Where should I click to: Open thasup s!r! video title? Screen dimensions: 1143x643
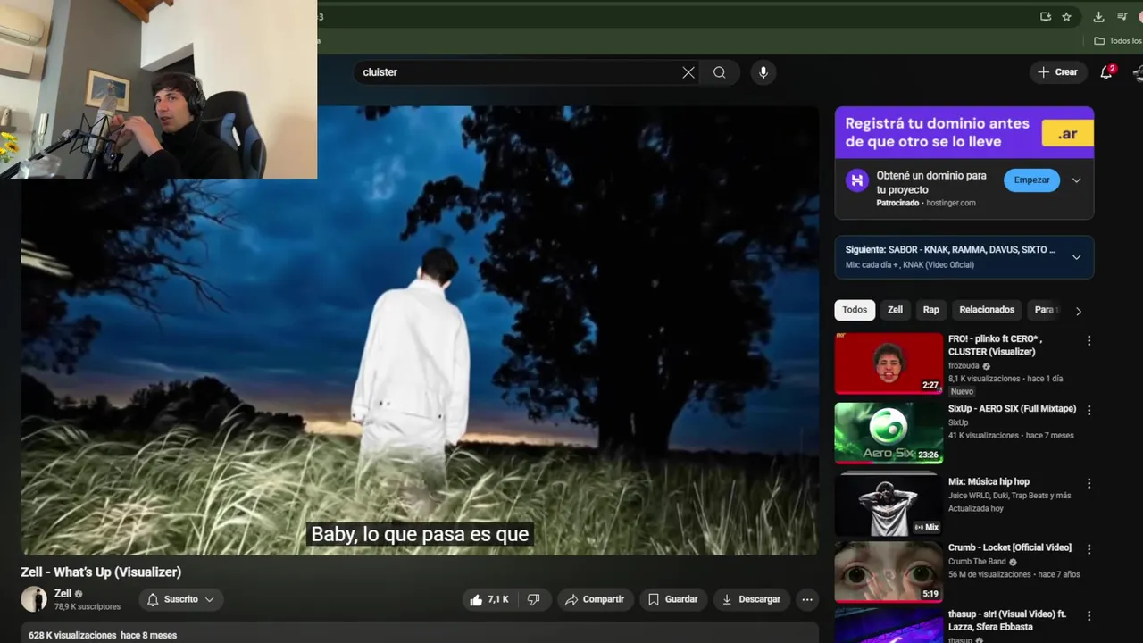[1007, 621]
